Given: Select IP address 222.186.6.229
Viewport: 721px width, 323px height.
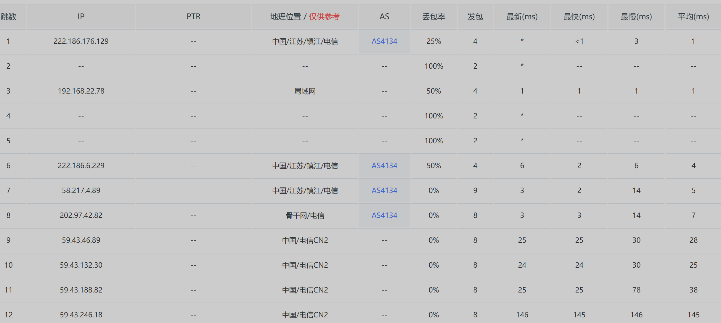Looking at the screenshot, I should coord(81,165).
